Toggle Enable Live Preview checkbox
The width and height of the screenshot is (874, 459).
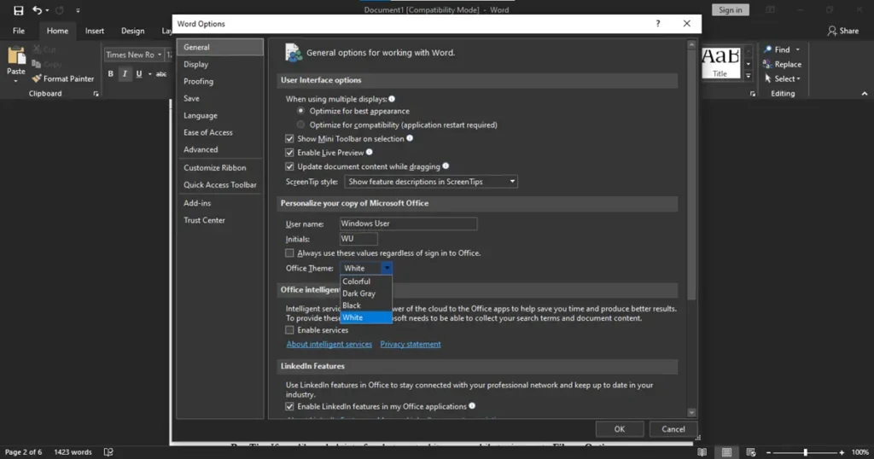(x=289, y=153)
